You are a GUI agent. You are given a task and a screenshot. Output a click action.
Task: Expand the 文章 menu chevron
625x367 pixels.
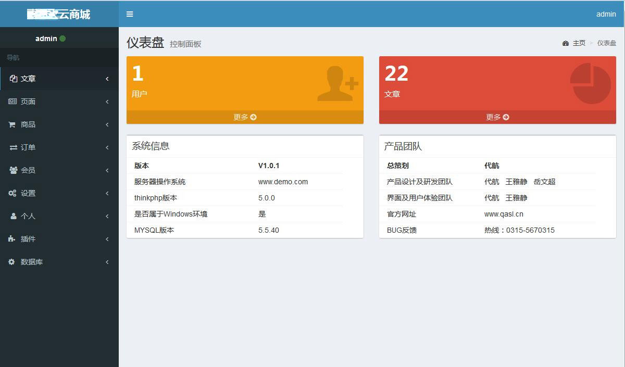[107, 79]
